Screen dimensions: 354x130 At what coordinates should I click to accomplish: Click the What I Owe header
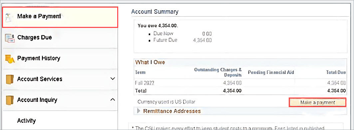tap(150, 63)
